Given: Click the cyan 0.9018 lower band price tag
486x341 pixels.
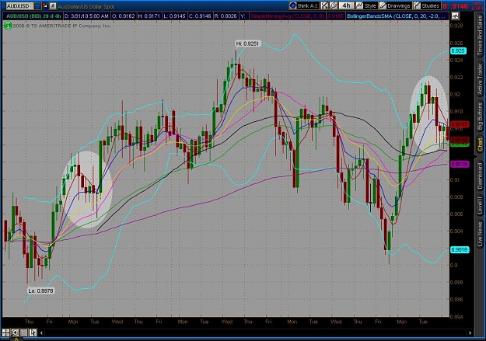Looking at the screenshot, I should [460, 249].
